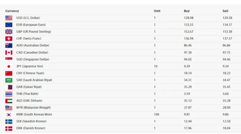
Task: Click the European Euro flag icon
Action: (x=9, y=25)
